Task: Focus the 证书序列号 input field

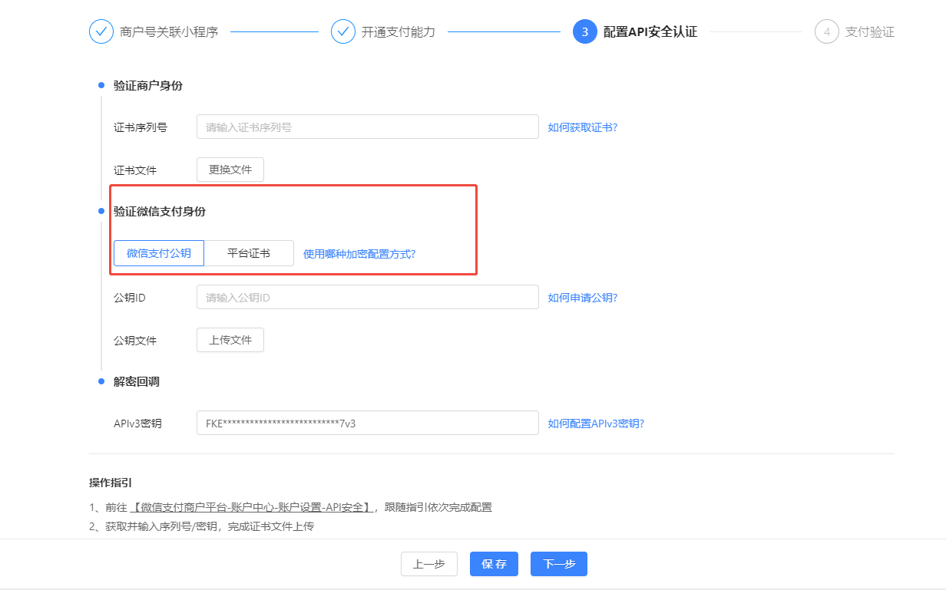Action: pos(368,127)
